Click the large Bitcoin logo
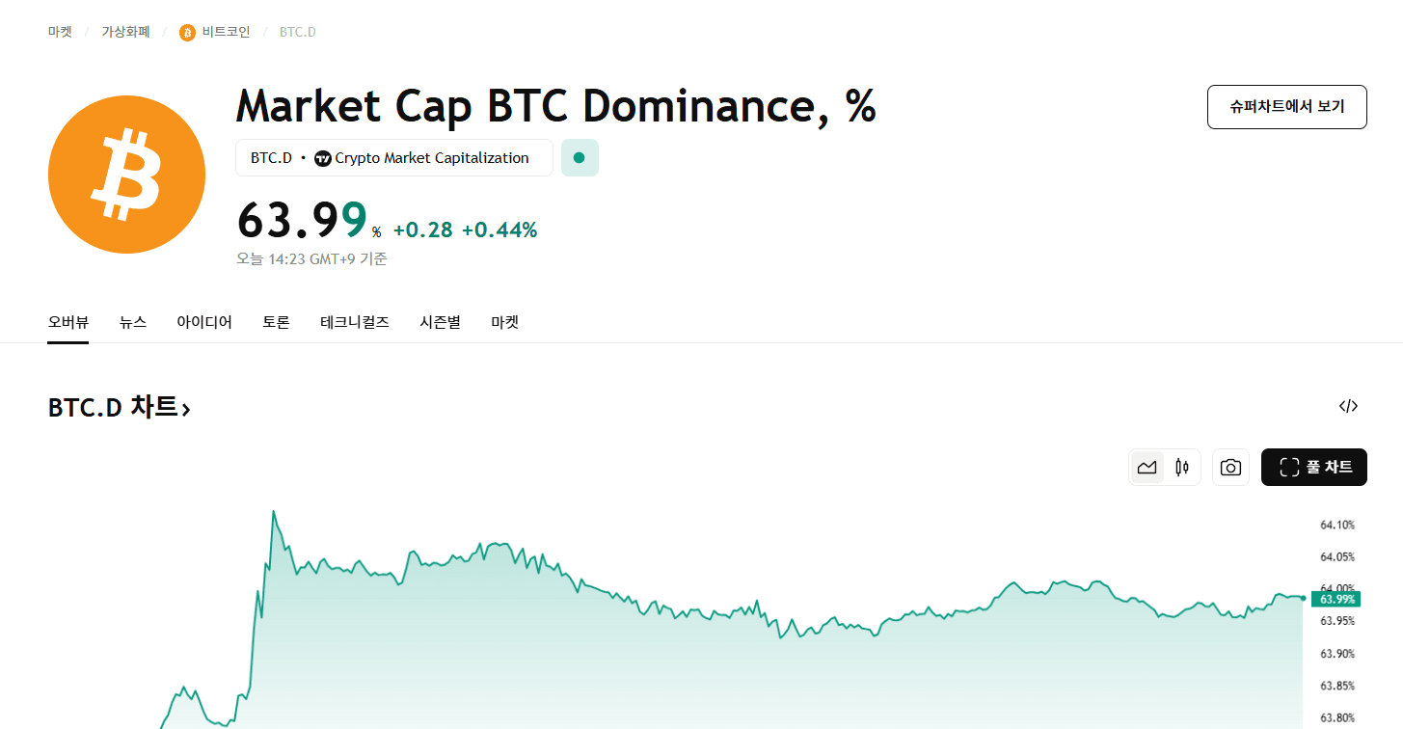 point(126,175)
